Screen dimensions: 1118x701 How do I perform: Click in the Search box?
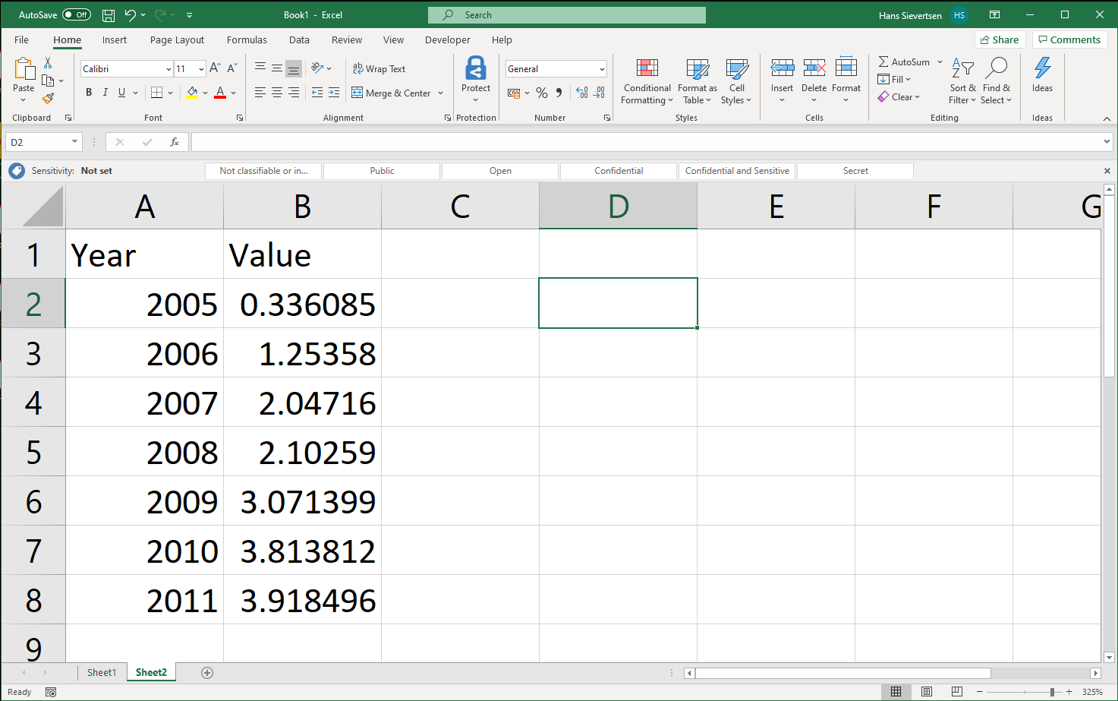(567, 15)
